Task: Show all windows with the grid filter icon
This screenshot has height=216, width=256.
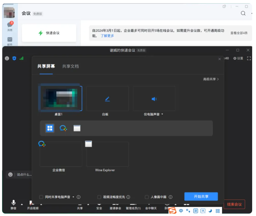Action: coord(50,128)
